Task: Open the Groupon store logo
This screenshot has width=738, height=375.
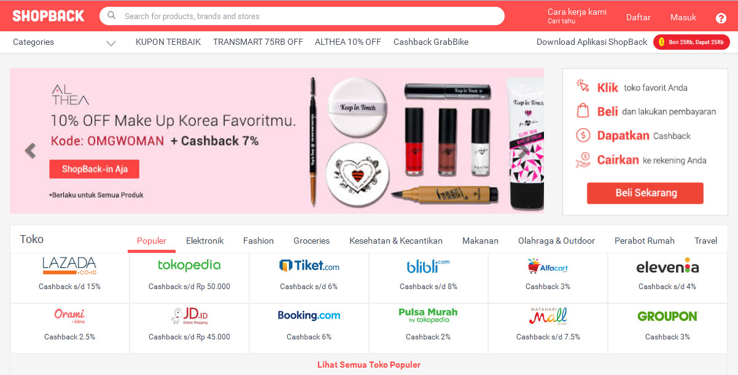Action: pyautogui.click(x=667, y=317)
